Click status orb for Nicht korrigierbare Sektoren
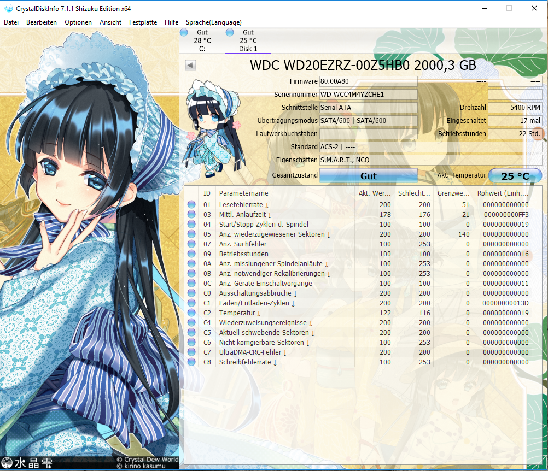Screen dimensions: 548x471 (x=191, y=342)
